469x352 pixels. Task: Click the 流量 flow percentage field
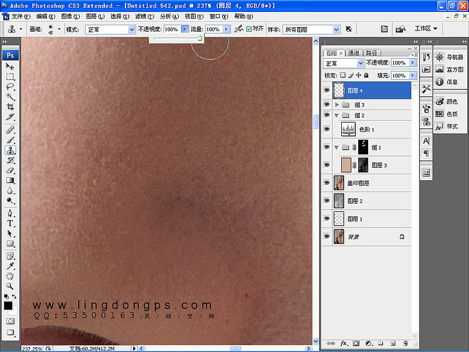coord(214,29)
